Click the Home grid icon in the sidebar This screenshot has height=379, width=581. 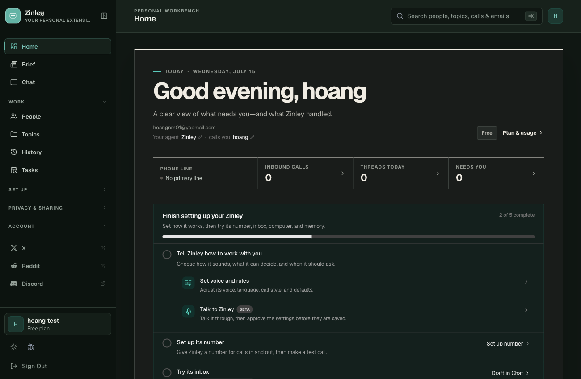(x=14, y=46)
